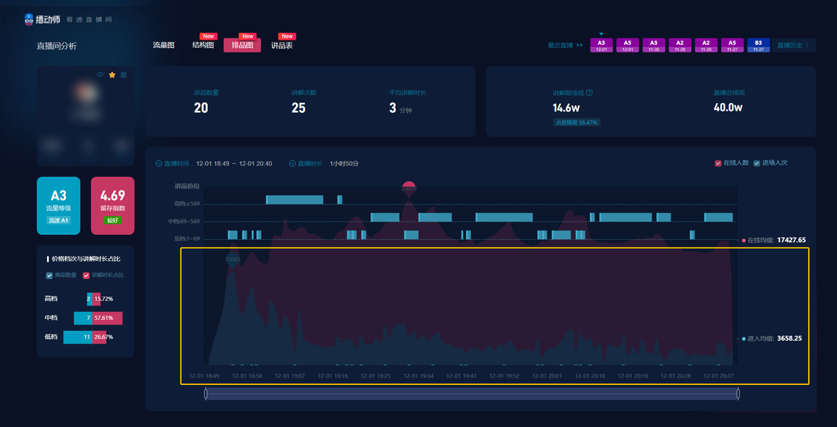Switch to the 流量图 tab
The width and height of the screenshot is (837, 427).
(x=164, y=46)
